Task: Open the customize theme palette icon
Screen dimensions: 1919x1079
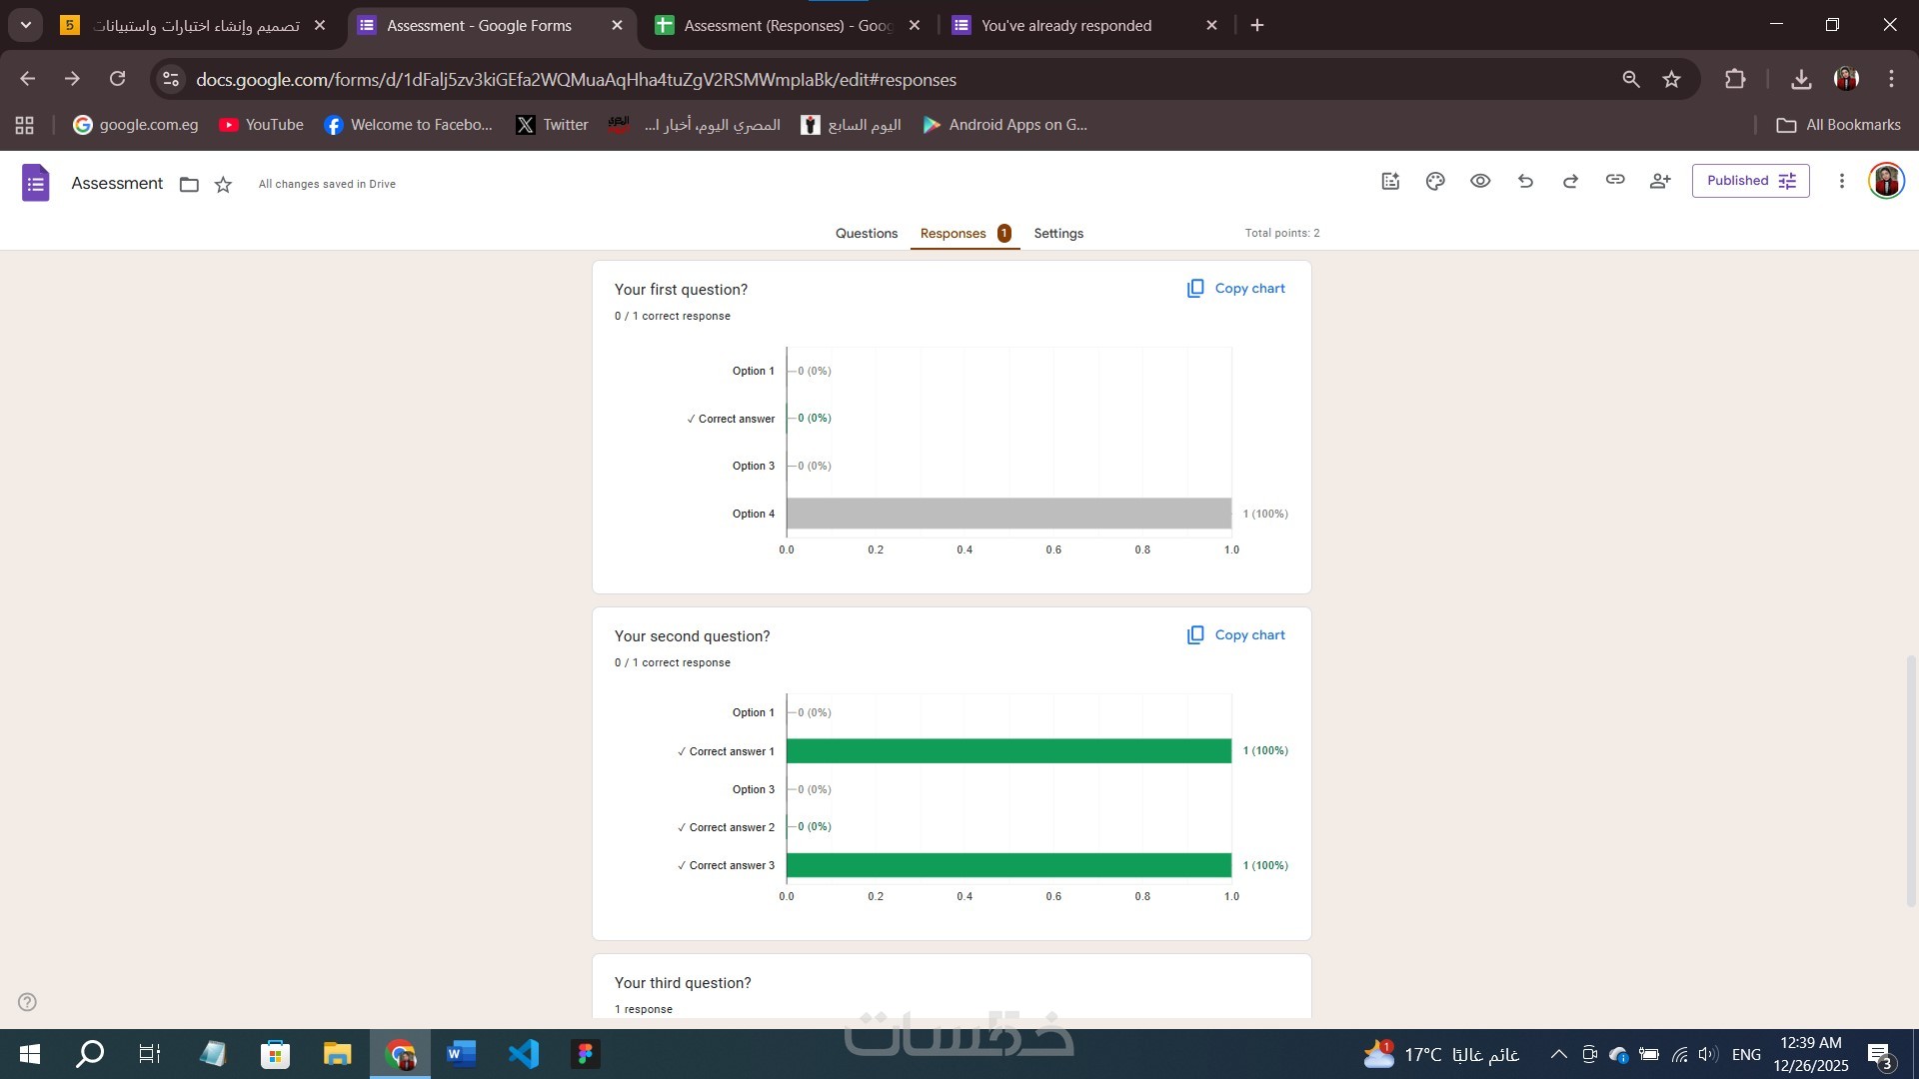Action: [x=1435, y=181]
